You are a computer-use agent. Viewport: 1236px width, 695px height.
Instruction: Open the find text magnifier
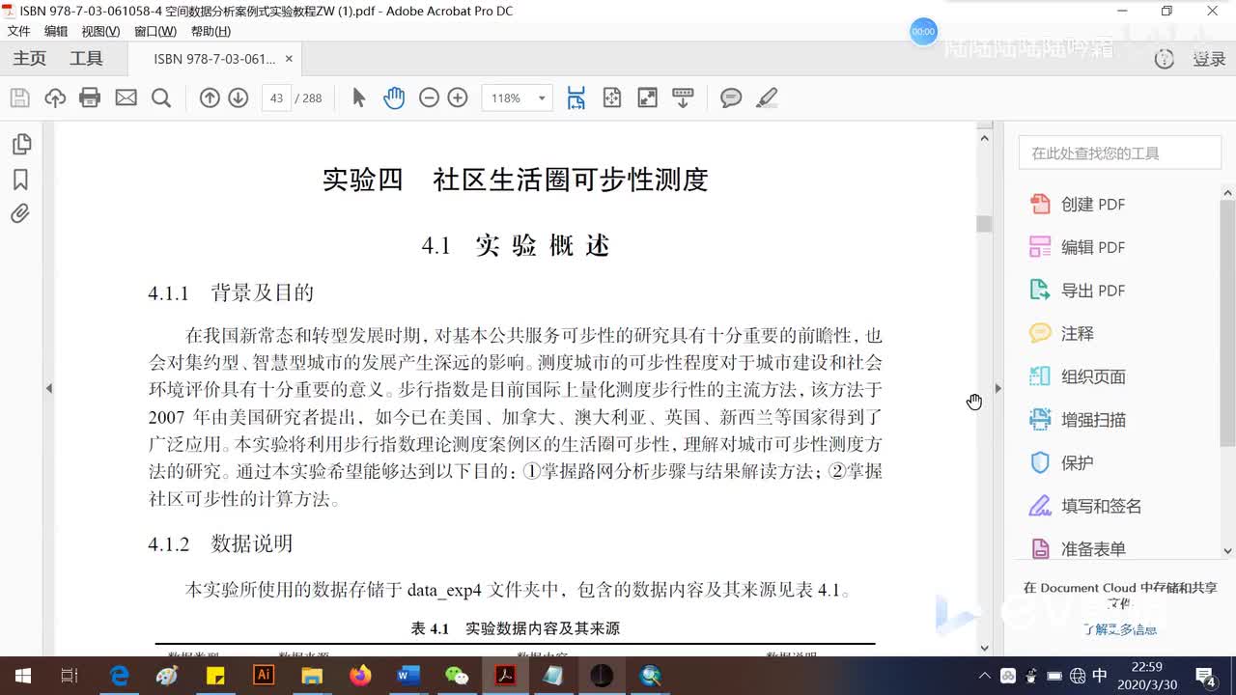click(x=161, y=97)
